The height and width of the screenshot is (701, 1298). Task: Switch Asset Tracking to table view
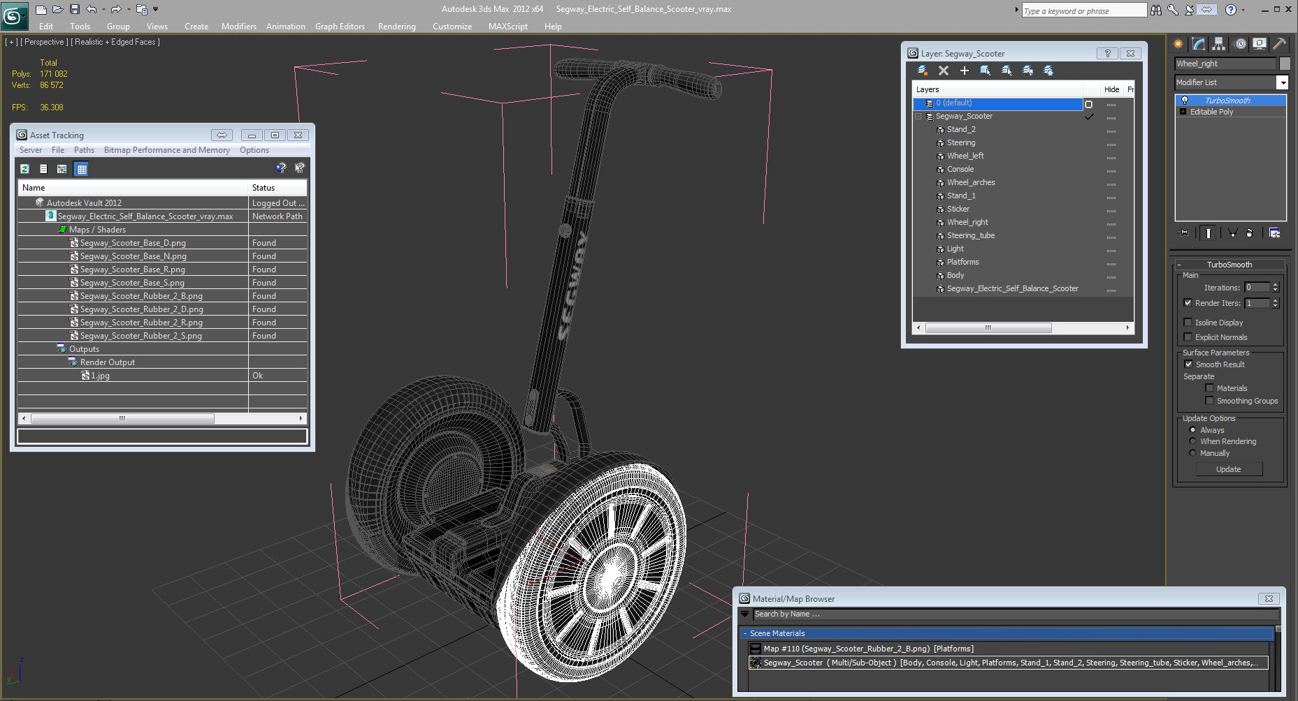[x=82, y=168]
